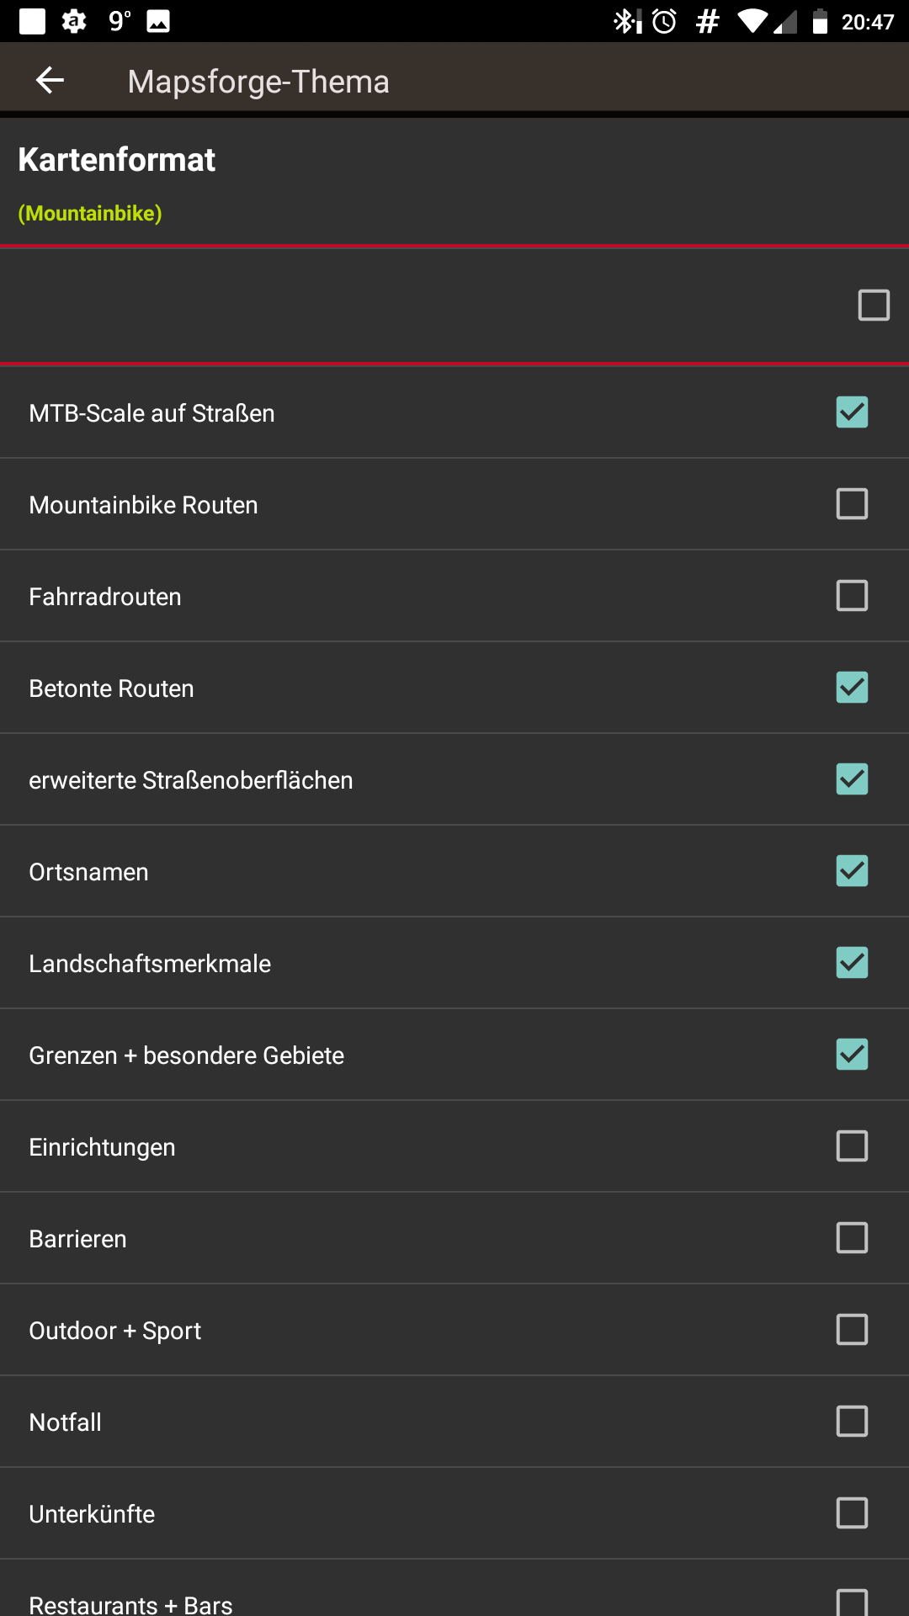Tap the image notification icon
Image resolution: width=909 pixels, height=1616 pixels.
pyautogui.click(x=158, y=21)
